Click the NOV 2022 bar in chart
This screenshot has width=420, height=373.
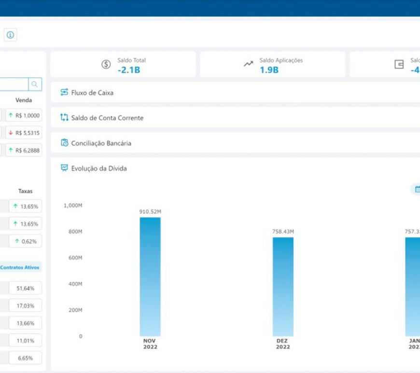(x=150, y=276)
